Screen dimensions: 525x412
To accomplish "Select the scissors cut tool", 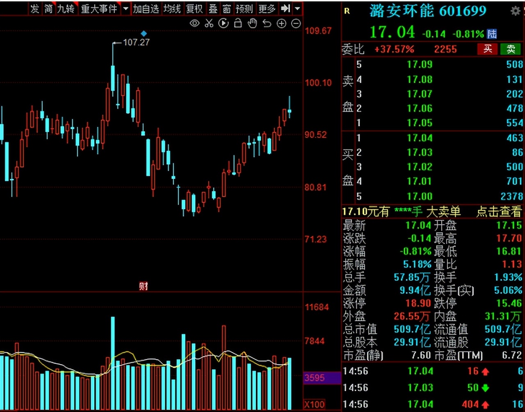I will (x=209, y=23).
